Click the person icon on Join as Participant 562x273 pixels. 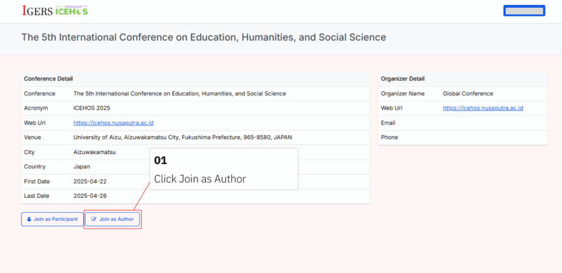pos(29,219)
